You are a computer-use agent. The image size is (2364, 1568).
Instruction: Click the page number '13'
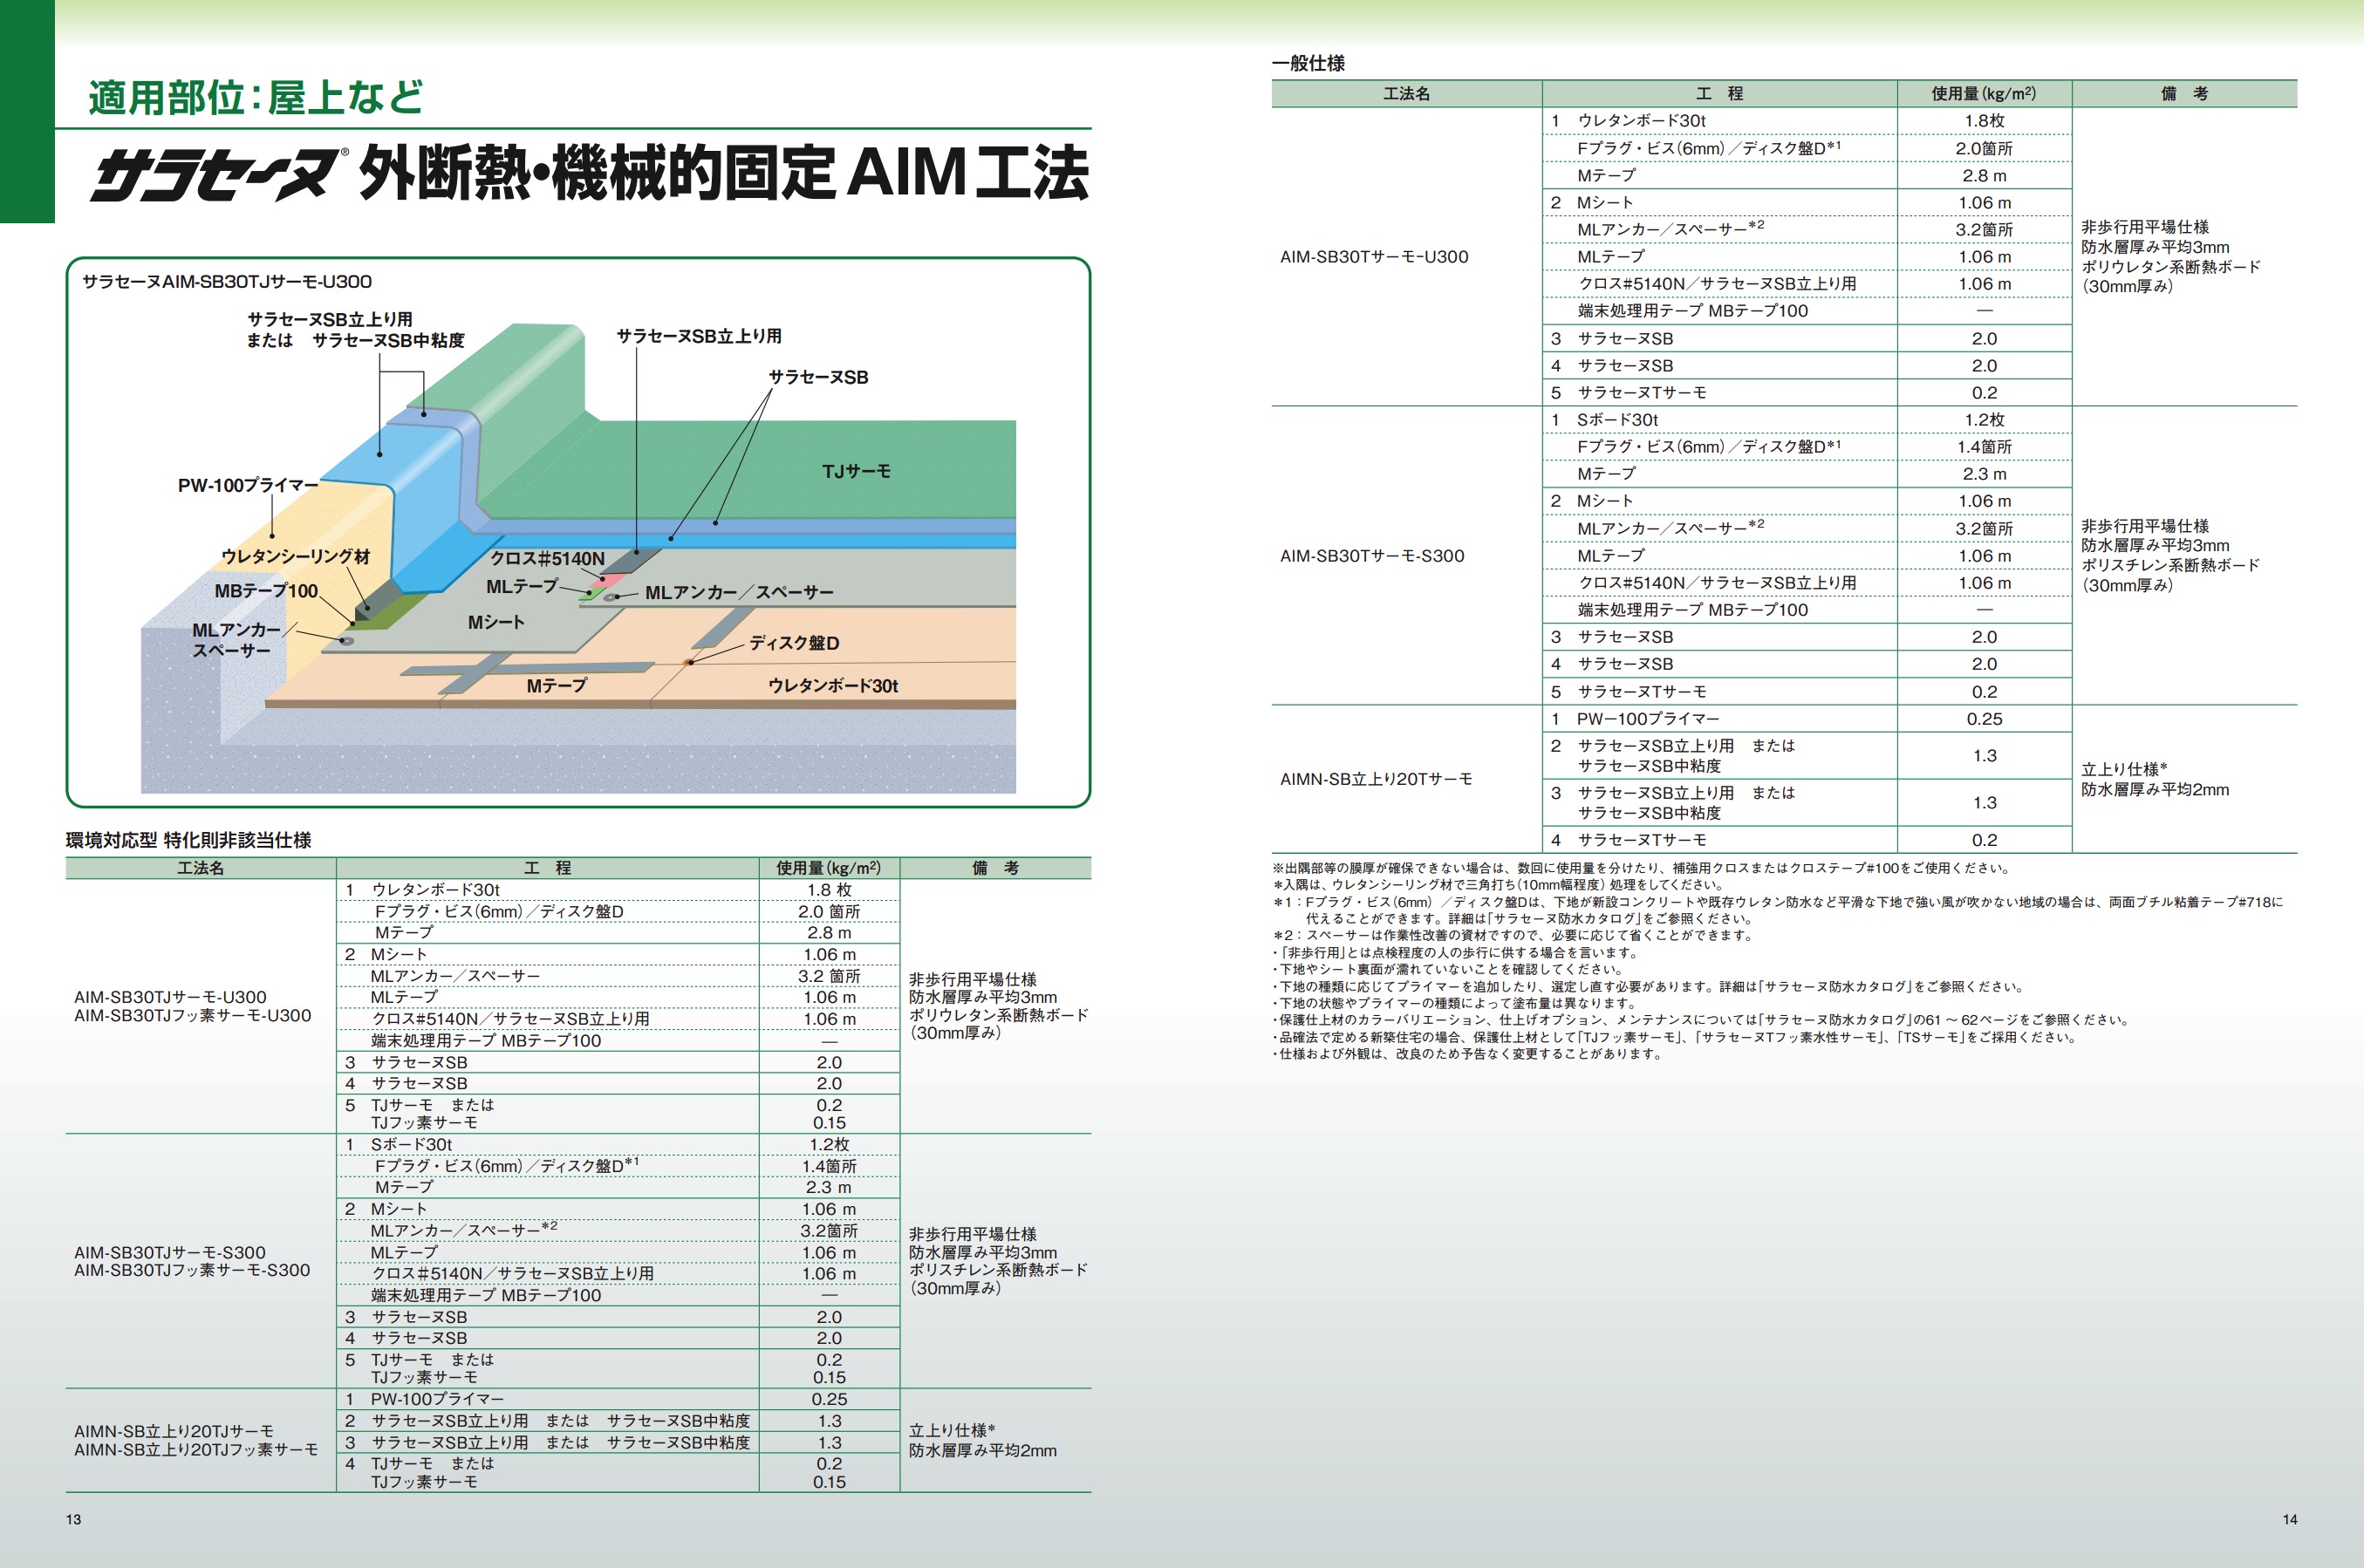[x=73, y=1520]
